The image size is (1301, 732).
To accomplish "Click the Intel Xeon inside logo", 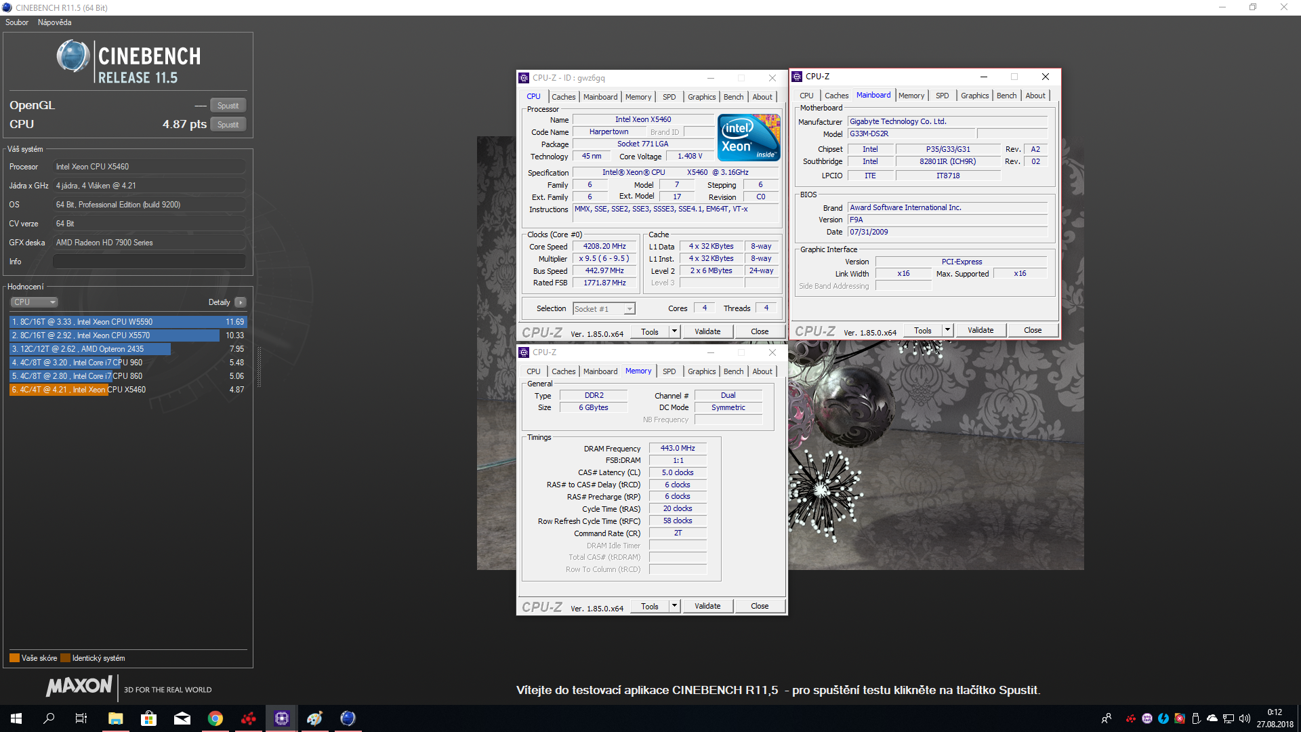I will point(749,138).
